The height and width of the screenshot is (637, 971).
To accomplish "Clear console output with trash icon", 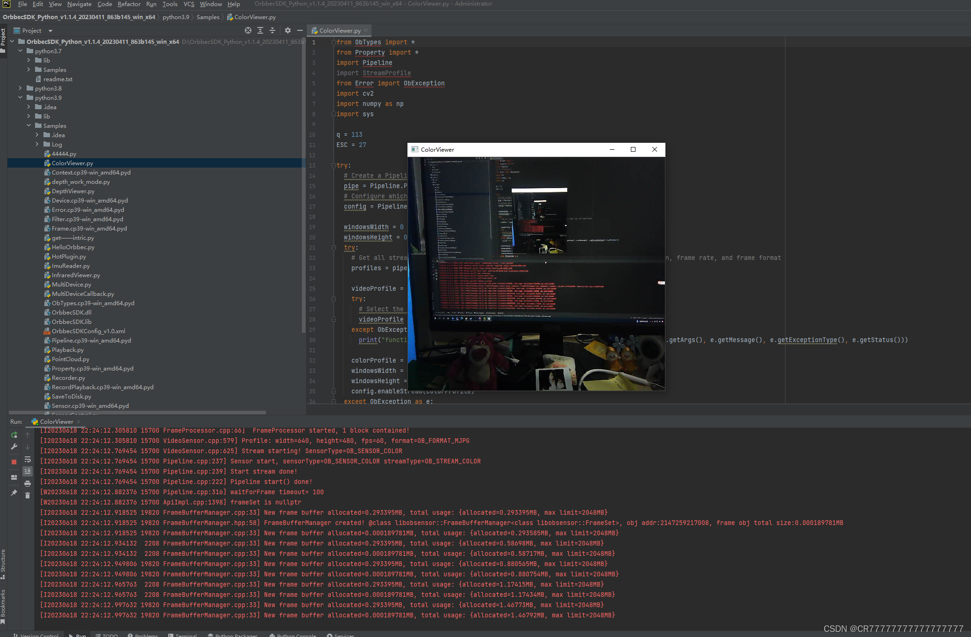I will coord(28,496).
